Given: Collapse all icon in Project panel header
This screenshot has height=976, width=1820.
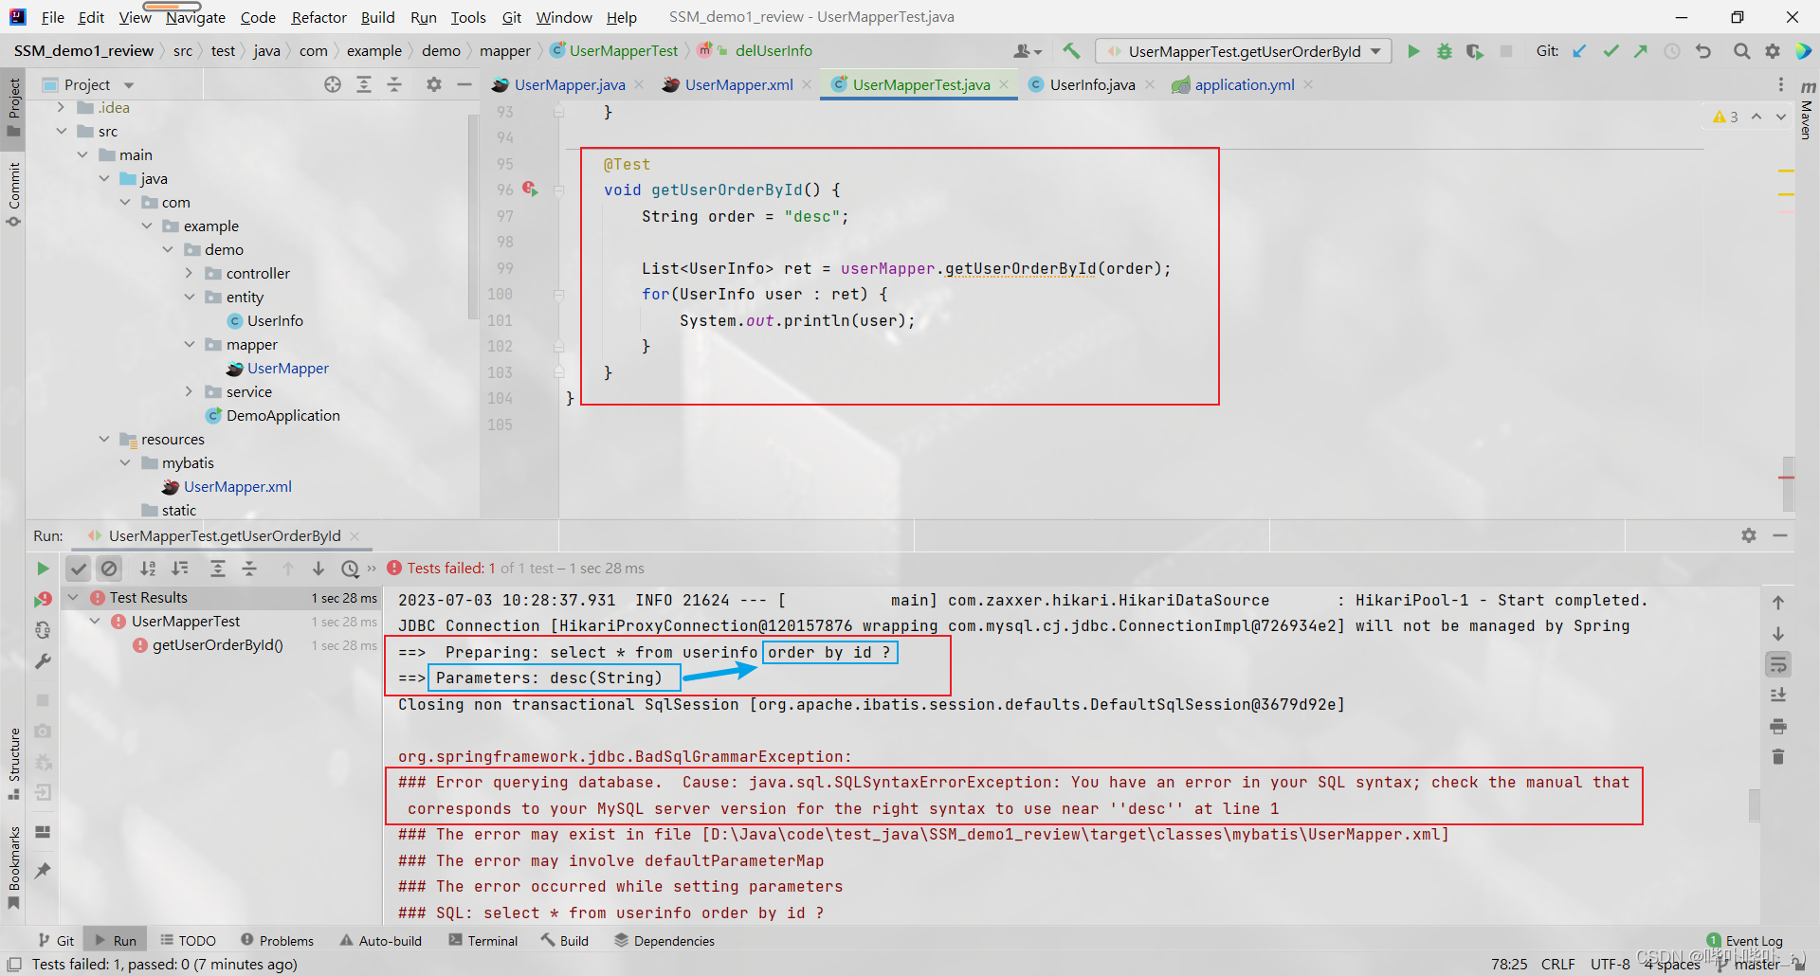Looking at the screenshot, I should [x=394, y=84].
